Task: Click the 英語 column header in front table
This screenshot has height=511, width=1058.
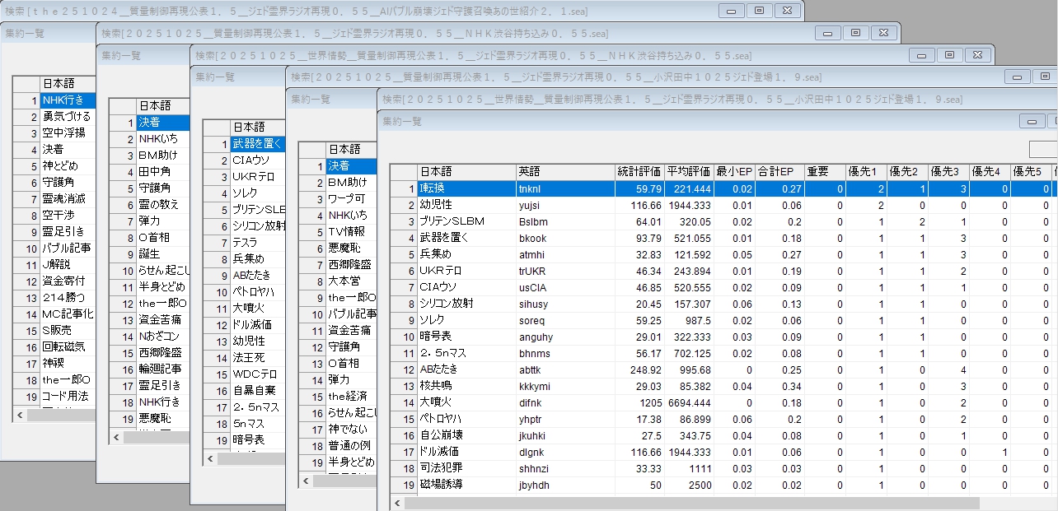Action: 564,171
